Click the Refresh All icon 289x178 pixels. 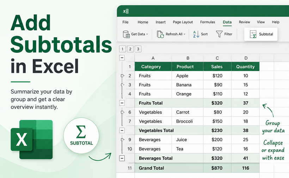coord(160,34)
